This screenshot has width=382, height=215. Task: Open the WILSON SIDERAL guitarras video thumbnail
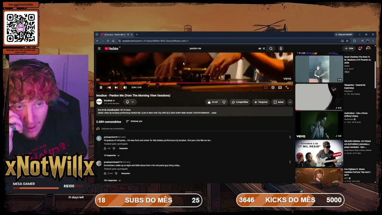319,153
